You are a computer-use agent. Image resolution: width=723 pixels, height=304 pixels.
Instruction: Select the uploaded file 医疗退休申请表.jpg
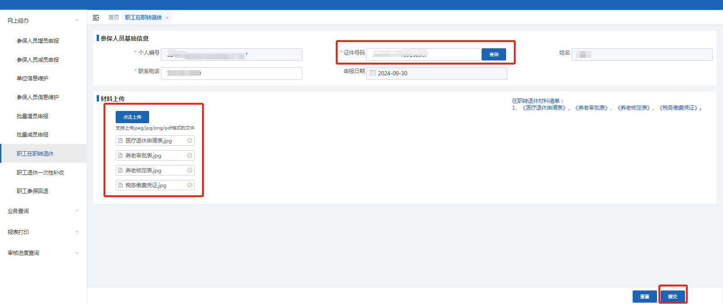coord(155,141)
